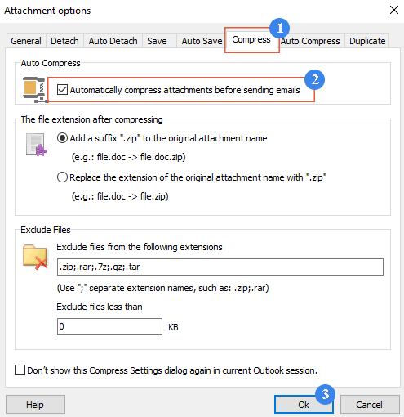404x417 pixels.
Task: Switch to the General tab
Action: click(x=26, y=41)
